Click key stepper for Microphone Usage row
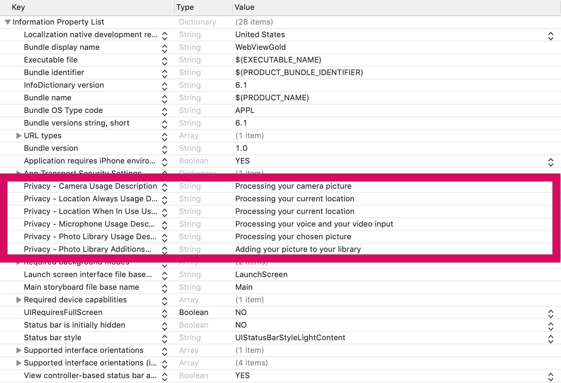Image resolution: width=561 pixels, height=383 pixels. [165, 225]
